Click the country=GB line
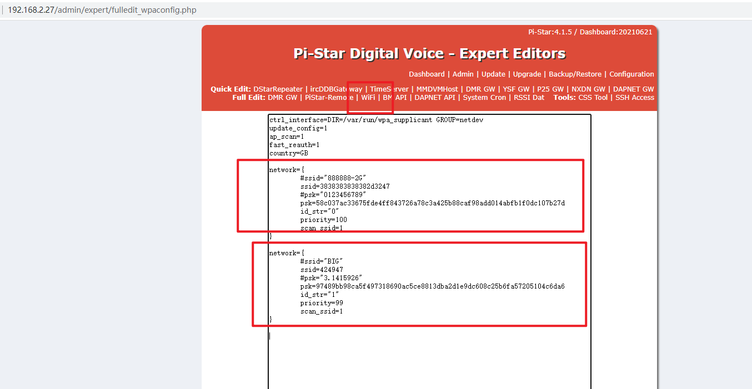This screenshot has width=752, height=389. (x=289, y=153)
